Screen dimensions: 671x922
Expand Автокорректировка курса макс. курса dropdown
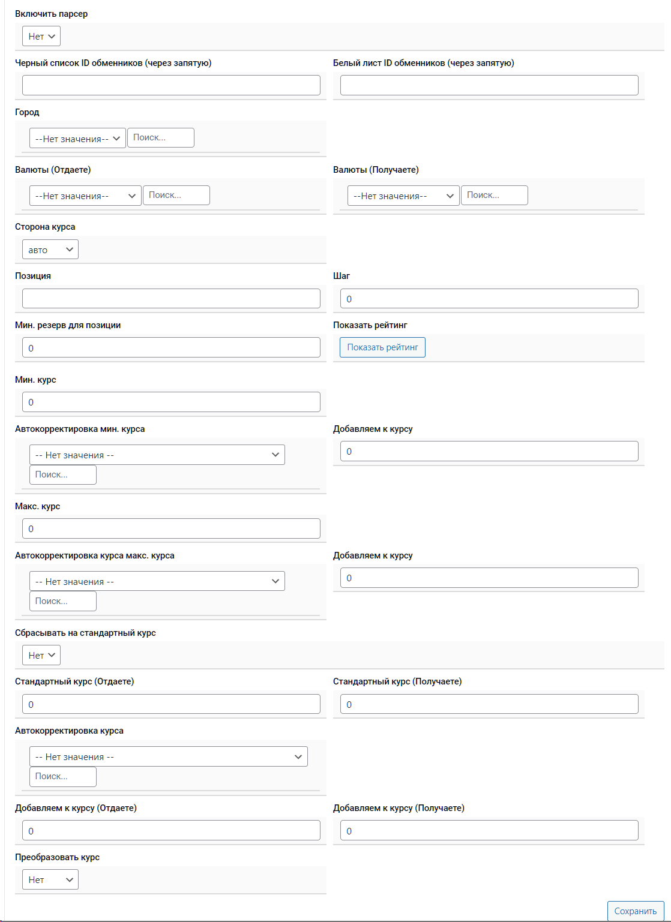pos(157,581)
